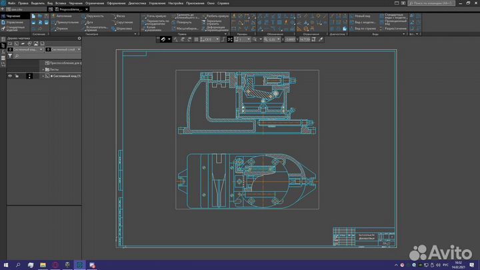
Task: Select the Фаска tool
Action: click(x=120, y=16)
